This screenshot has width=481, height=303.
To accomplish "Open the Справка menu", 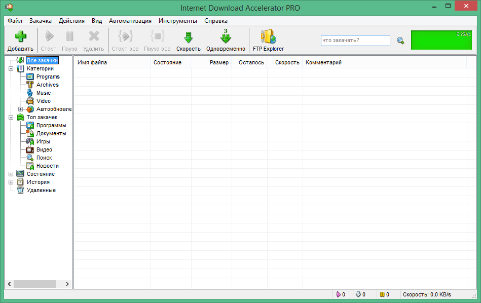I will coord(215,21).
